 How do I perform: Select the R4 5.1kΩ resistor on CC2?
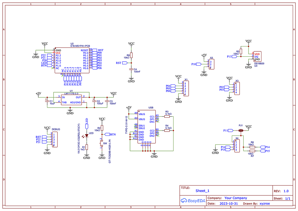[167, 131]
